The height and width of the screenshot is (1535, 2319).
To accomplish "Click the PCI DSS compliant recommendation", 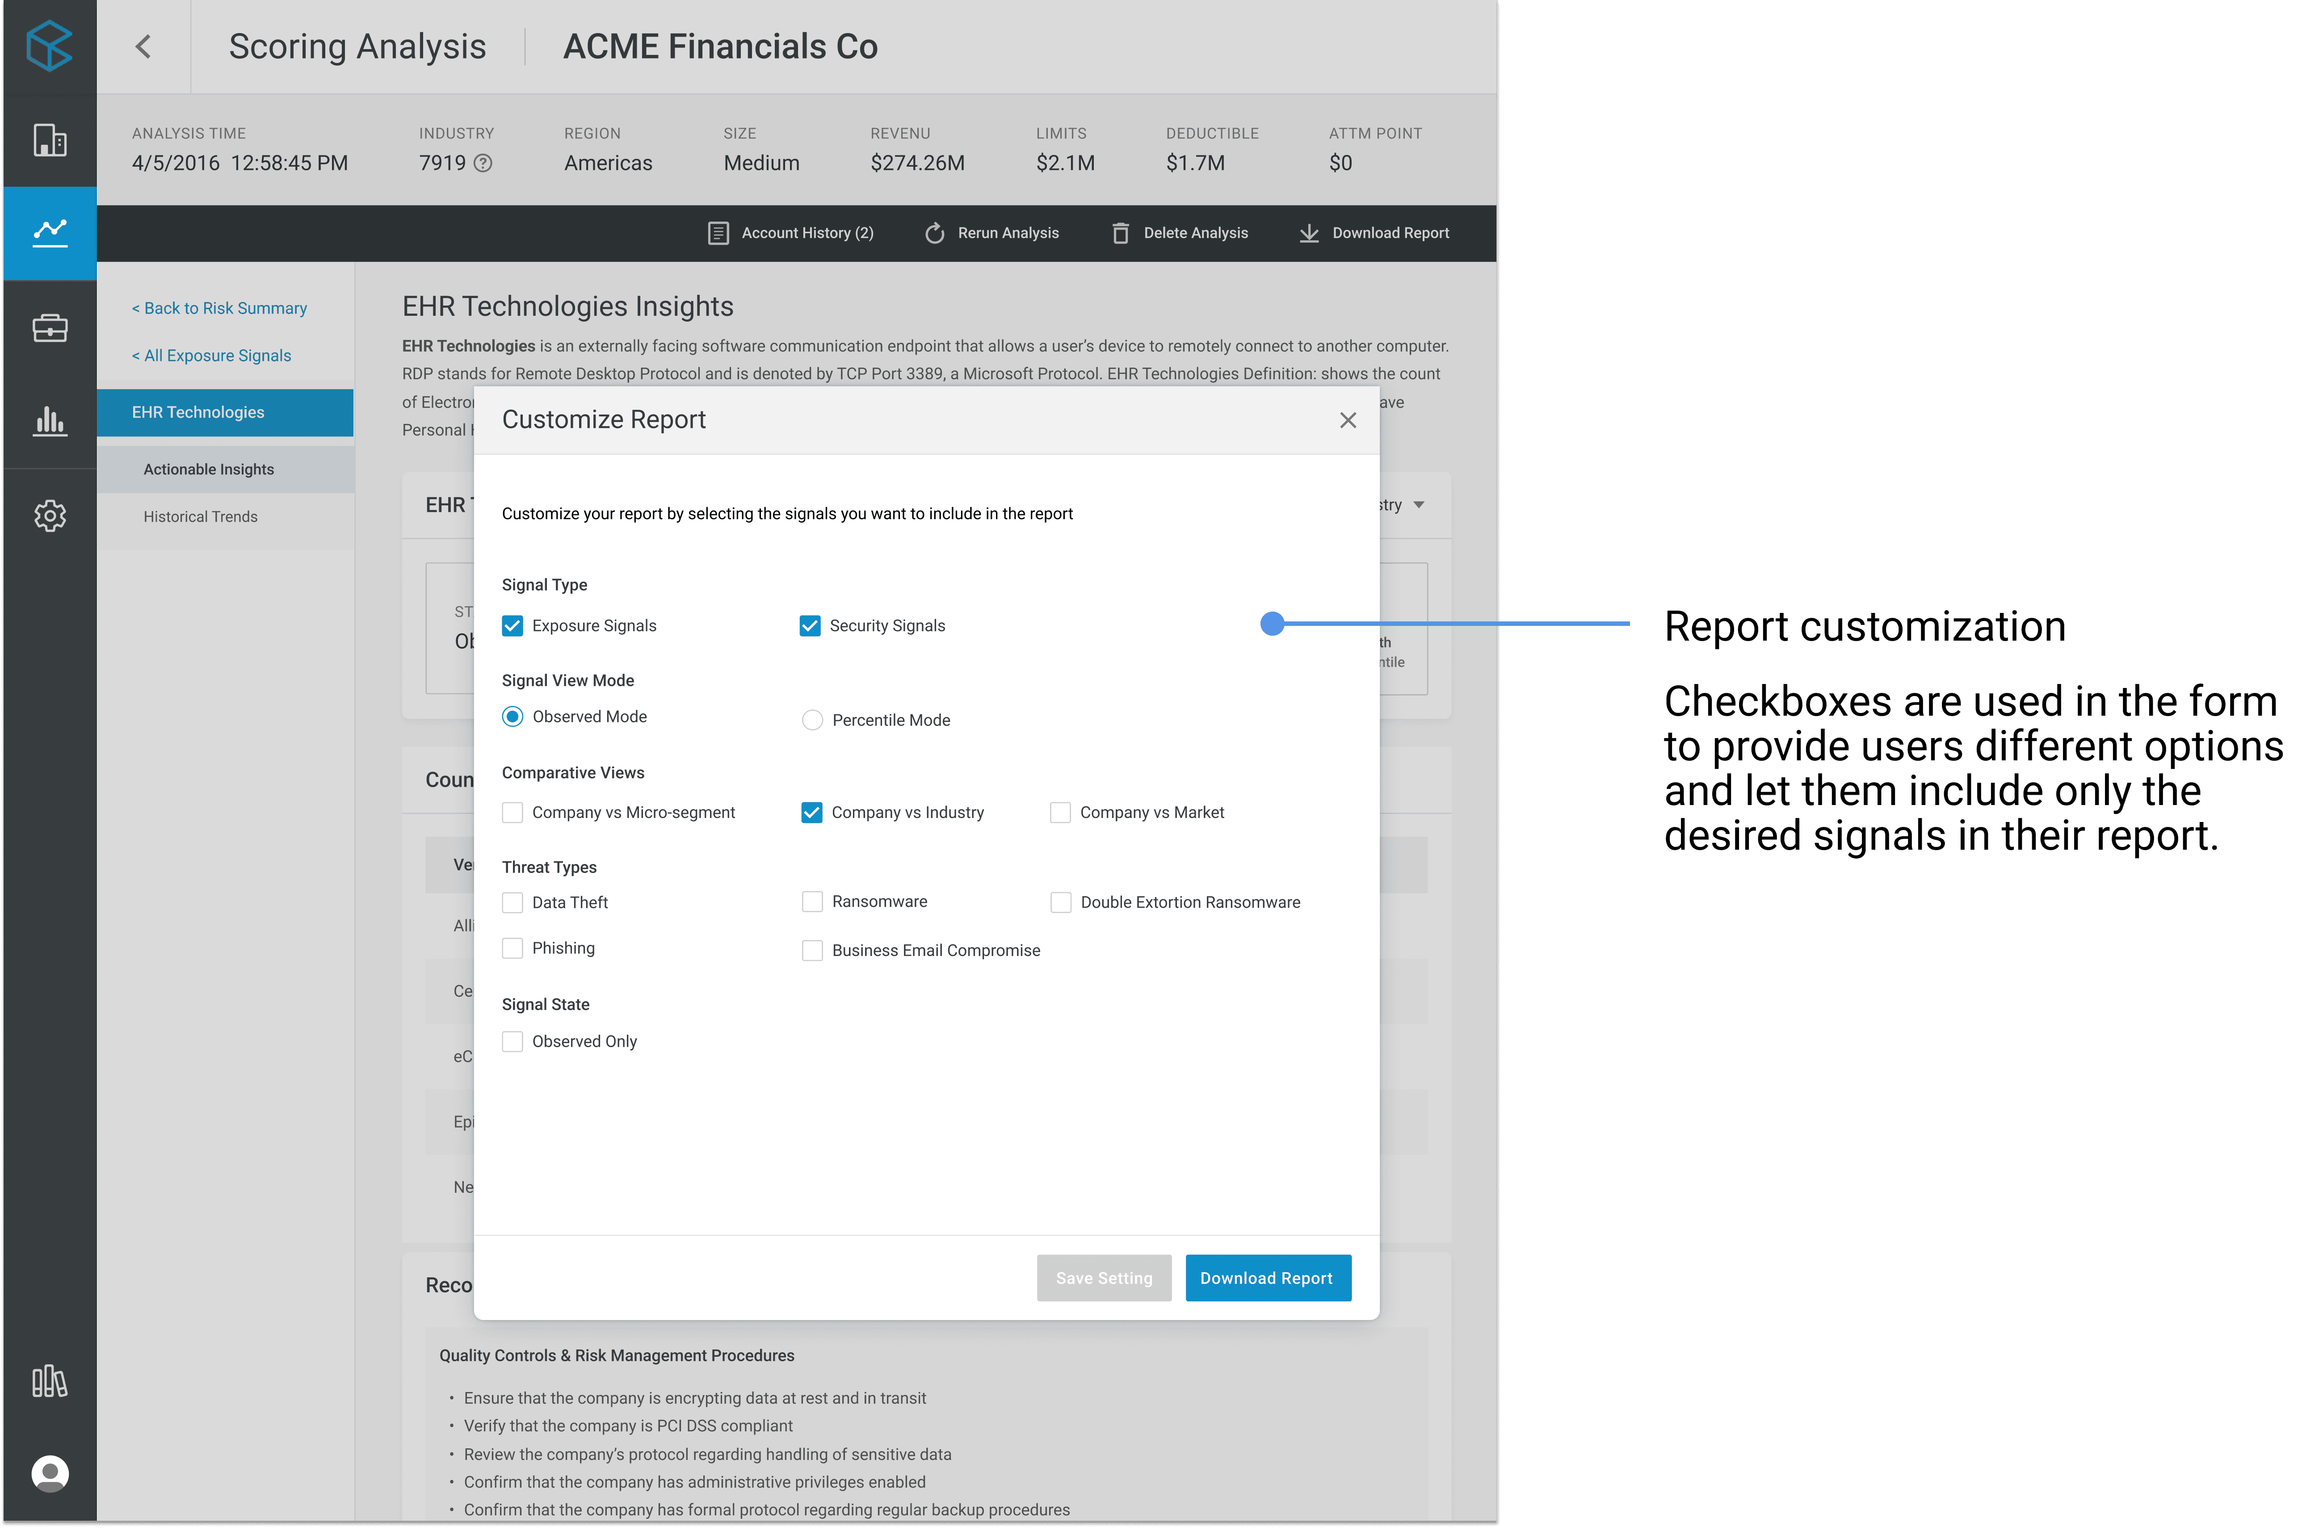I will tap(628, 1426).
